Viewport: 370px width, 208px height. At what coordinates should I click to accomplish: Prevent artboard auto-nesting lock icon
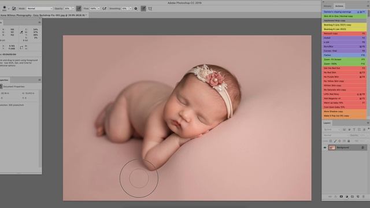coord(344,141)
